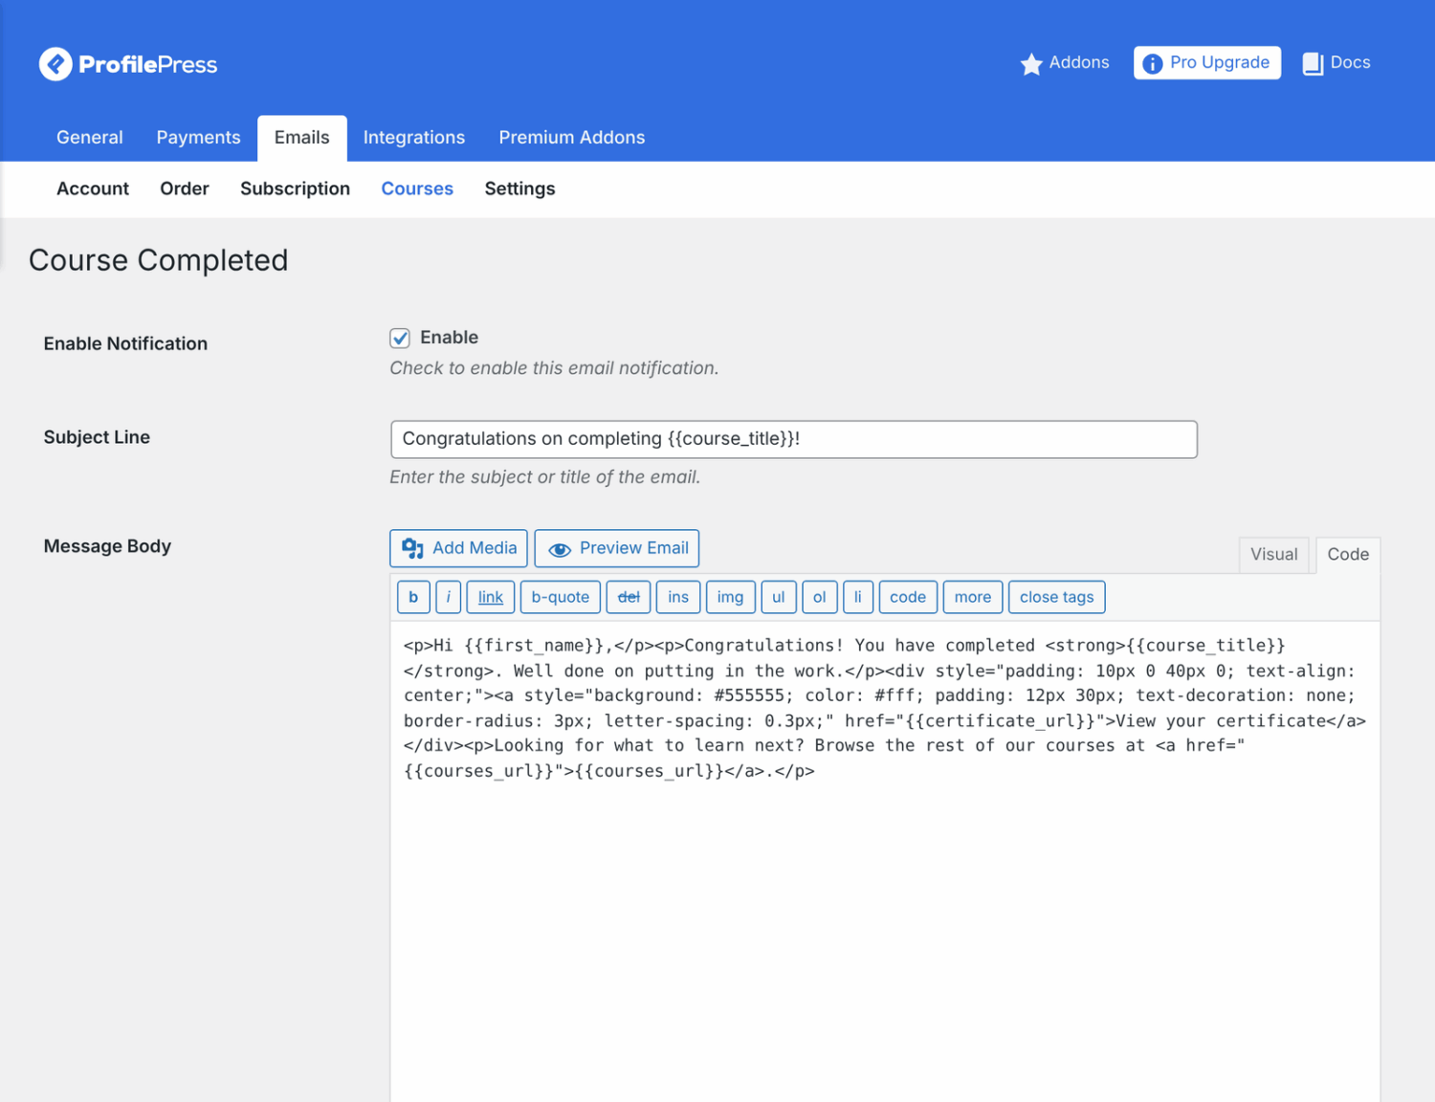
Task: Insert an ins tag
Action: 678,597
